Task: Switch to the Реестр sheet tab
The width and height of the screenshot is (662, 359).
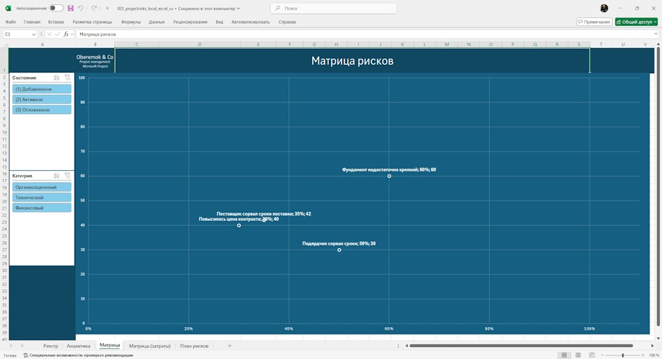Action: coord(51,346)
